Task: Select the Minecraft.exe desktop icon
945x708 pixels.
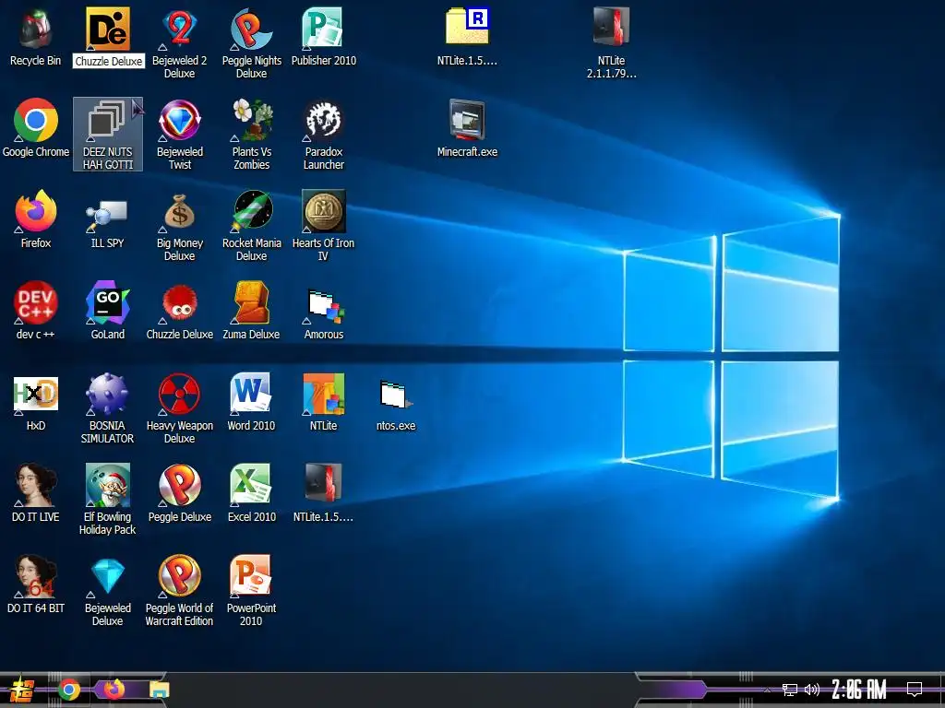Action: tap(467, 127)
